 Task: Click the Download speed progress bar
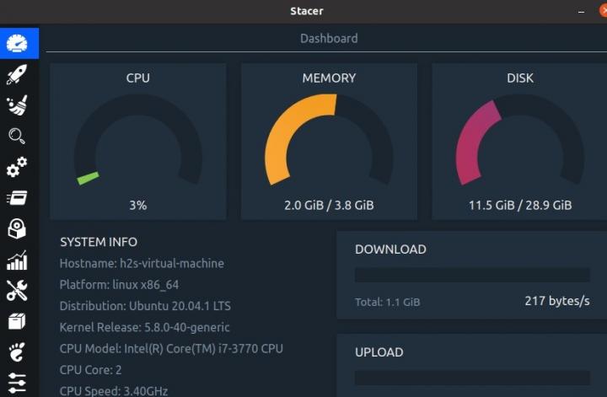(472, 275)
